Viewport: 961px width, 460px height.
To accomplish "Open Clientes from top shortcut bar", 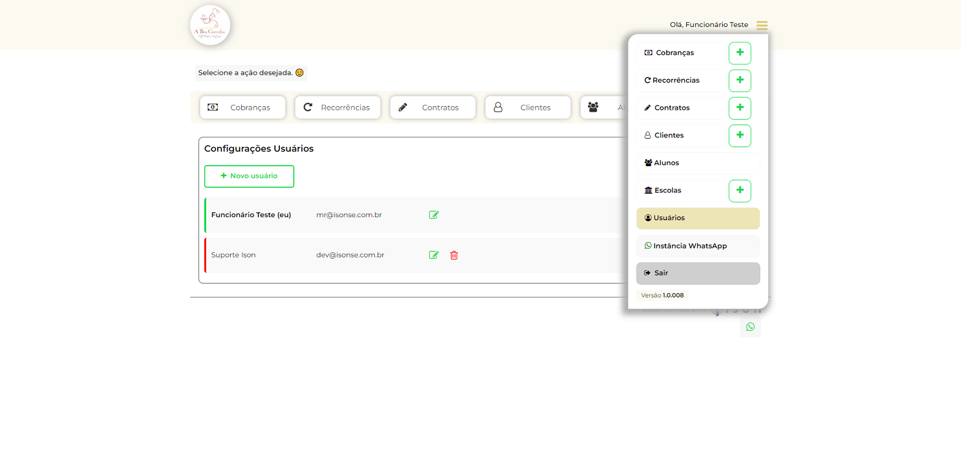I will tap(528, 107).
